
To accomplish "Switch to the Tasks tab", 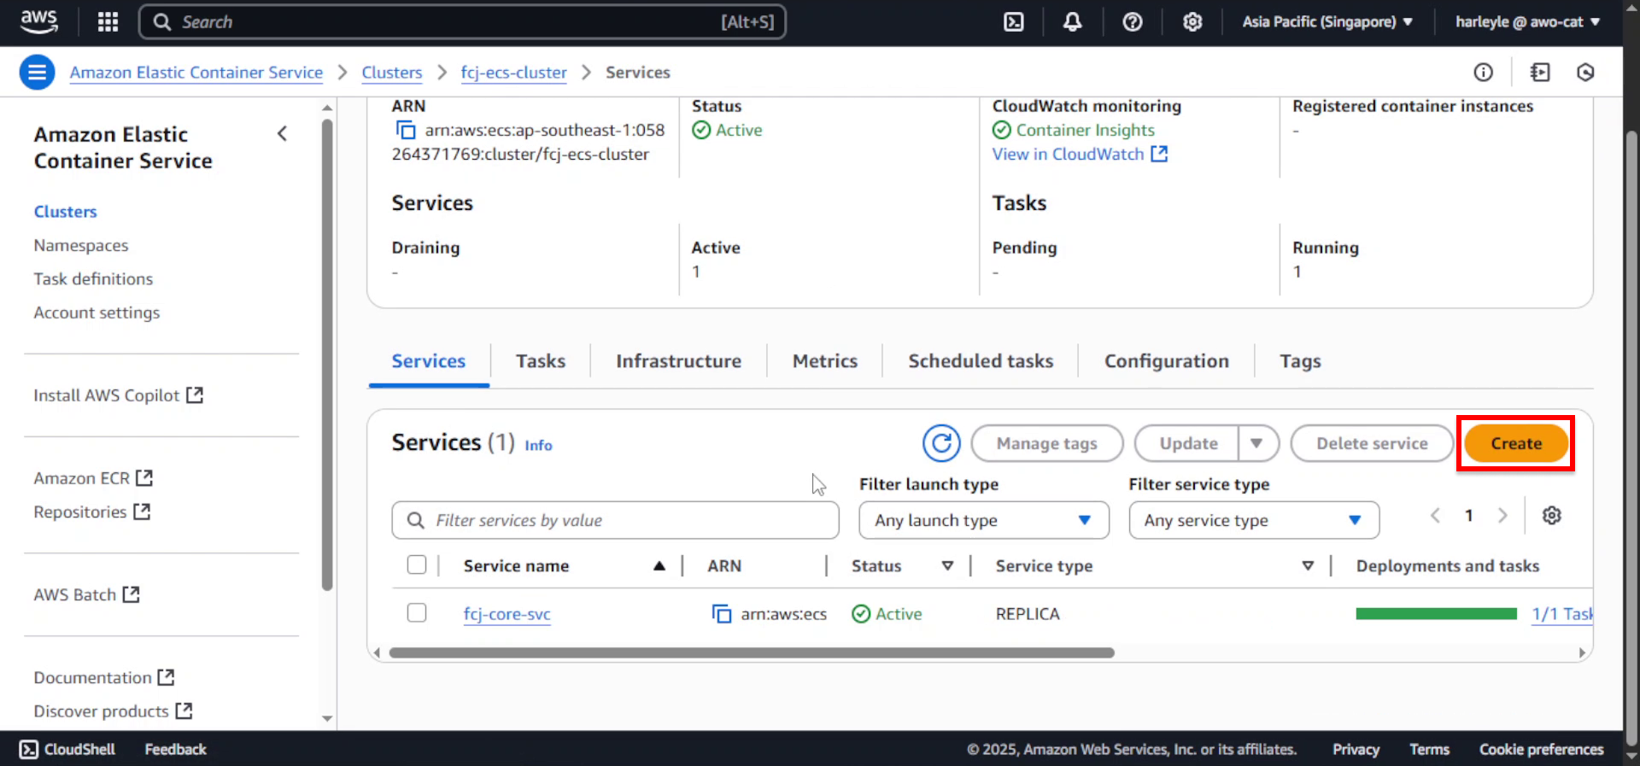I will tap(541, 361).
